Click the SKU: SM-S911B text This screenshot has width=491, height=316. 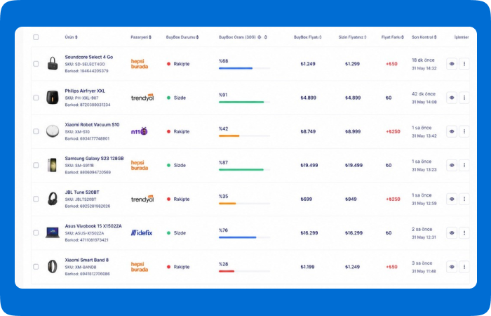coord(79,166)
